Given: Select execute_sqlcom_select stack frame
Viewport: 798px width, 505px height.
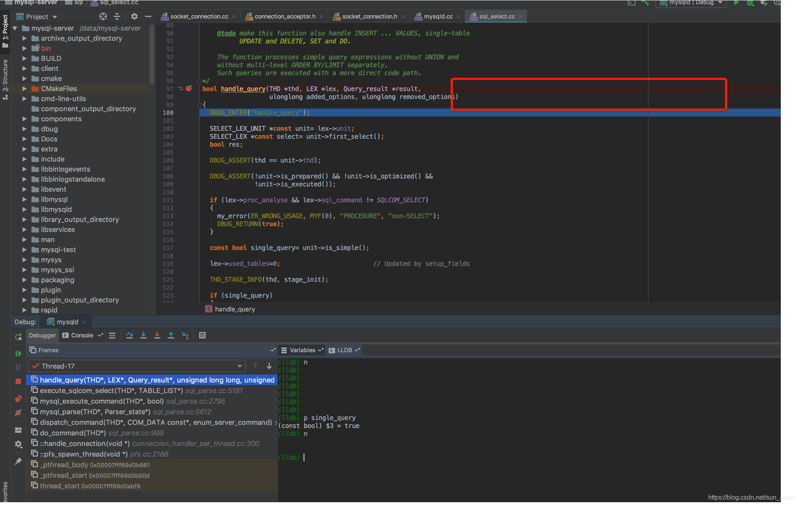Looking at the screenshot, I should point(111,391).
